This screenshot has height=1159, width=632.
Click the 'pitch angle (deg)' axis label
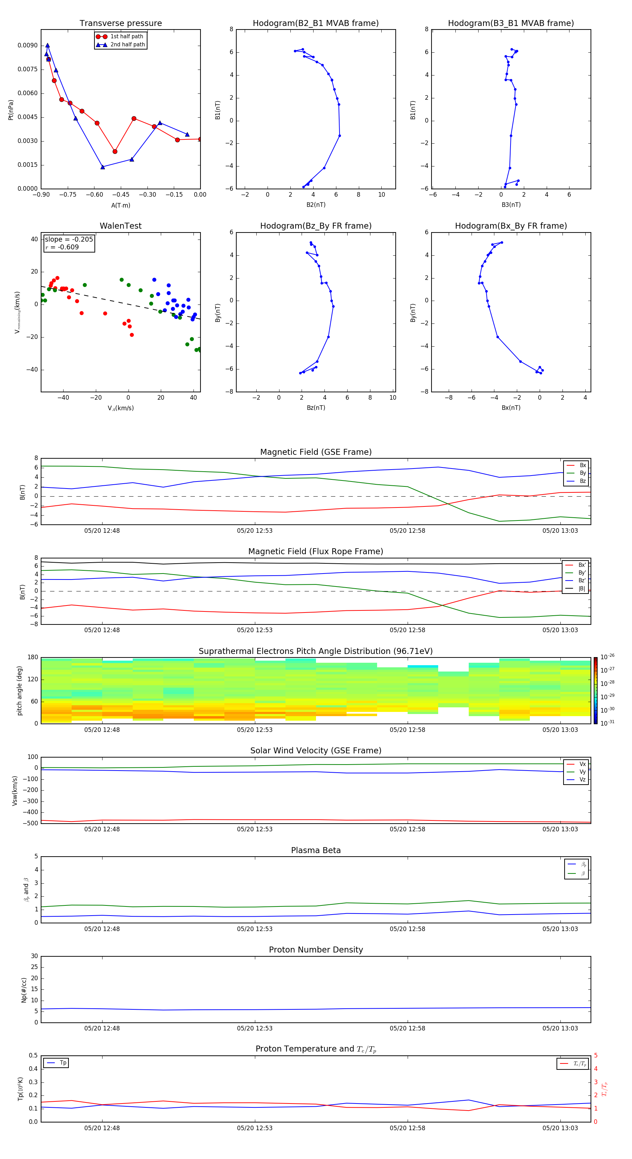[19, 690]
